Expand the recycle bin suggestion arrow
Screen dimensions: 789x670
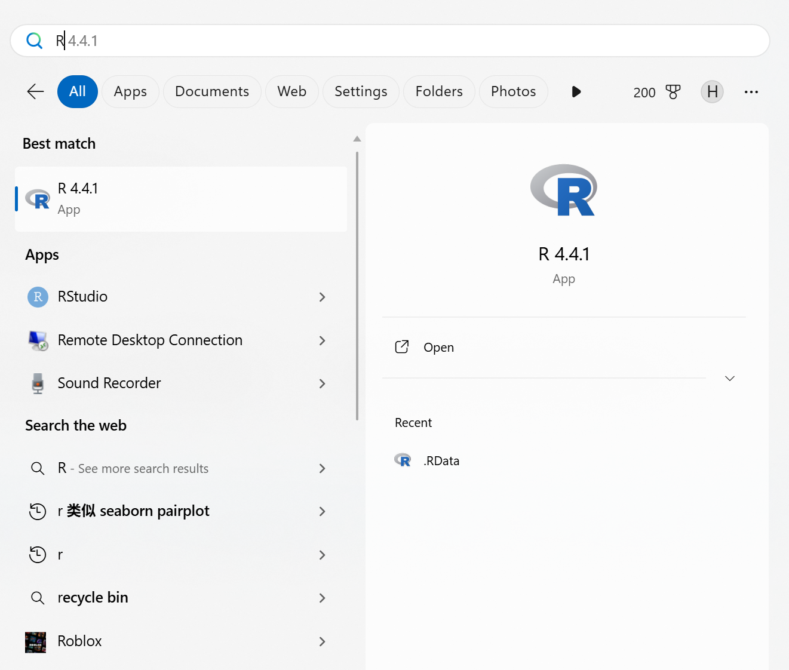323,598
